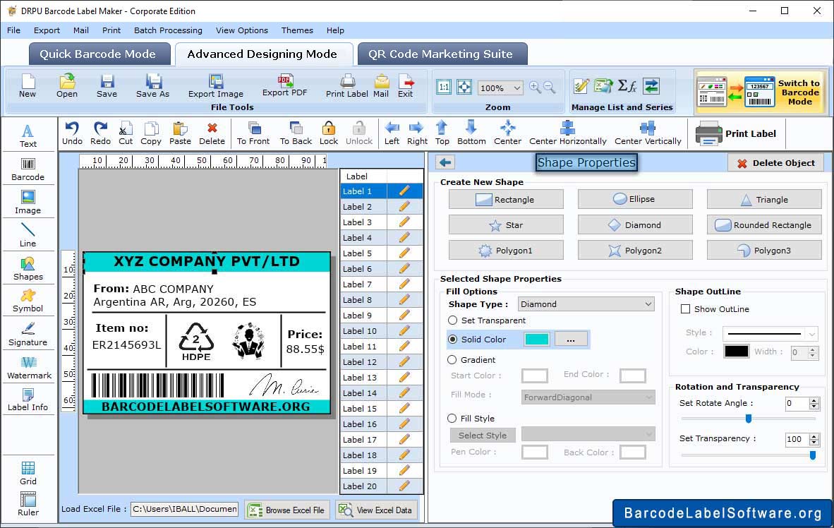The image size is (834, 528).
Task: Redo the last action
Action: (100, 133)
